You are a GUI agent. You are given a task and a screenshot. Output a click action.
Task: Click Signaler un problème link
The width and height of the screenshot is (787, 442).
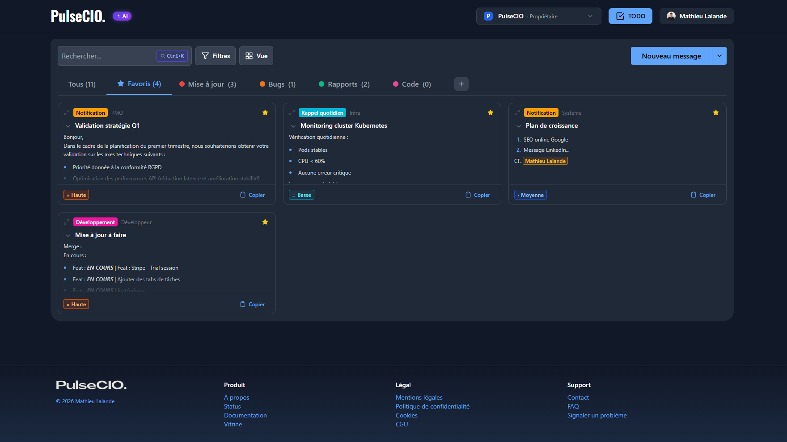[597, 415]
